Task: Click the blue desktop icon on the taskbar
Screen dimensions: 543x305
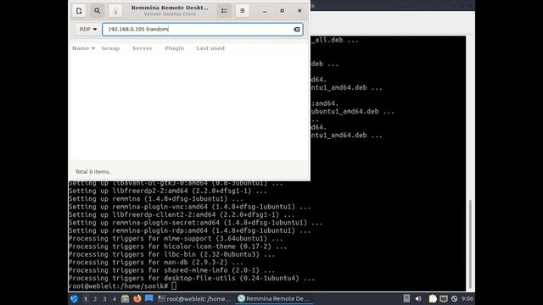Action: coord(149,298)
